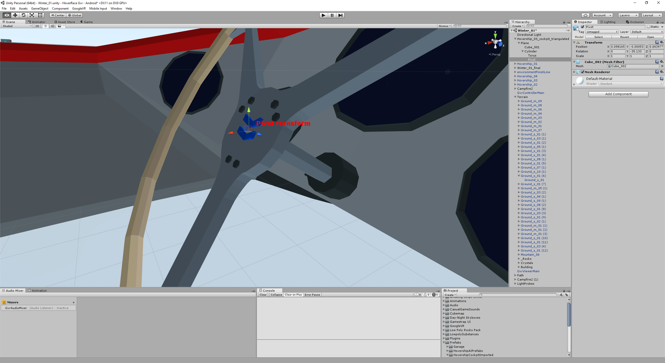Open the cloud services icon
The height and width of the screenshot is (363, 665).
(x=585, y=15)
